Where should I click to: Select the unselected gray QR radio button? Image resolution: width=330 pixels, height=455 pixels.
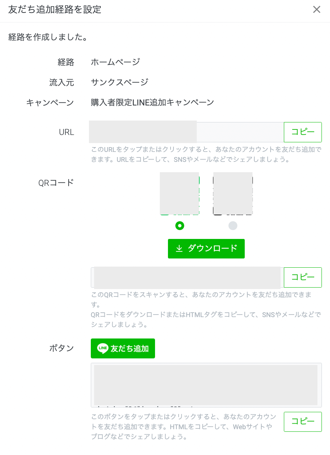(x=233, y=226)
